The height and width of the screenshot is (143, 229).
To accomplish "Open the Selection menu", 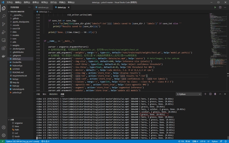I will point(27,2).
